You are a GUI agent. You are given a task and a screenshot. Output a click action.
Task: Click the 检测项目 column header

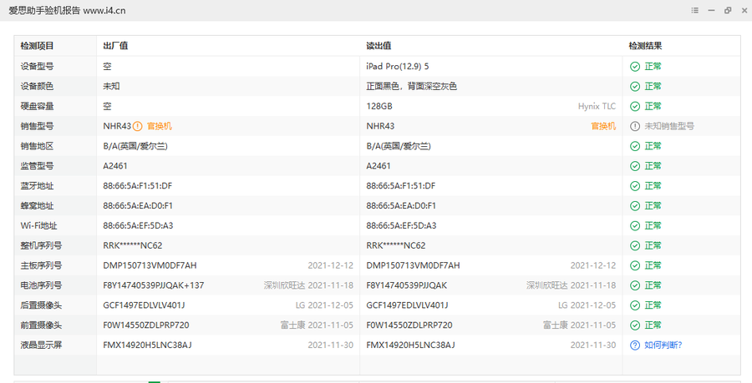[x=37, y=46]
